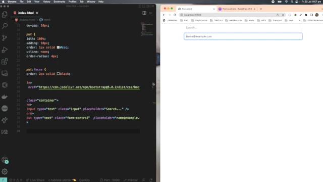The width and height of the screenshot is (323, 182).
Task: Open the View menu in menu bar
Action: pyautogui.click(x=37, y=2)
